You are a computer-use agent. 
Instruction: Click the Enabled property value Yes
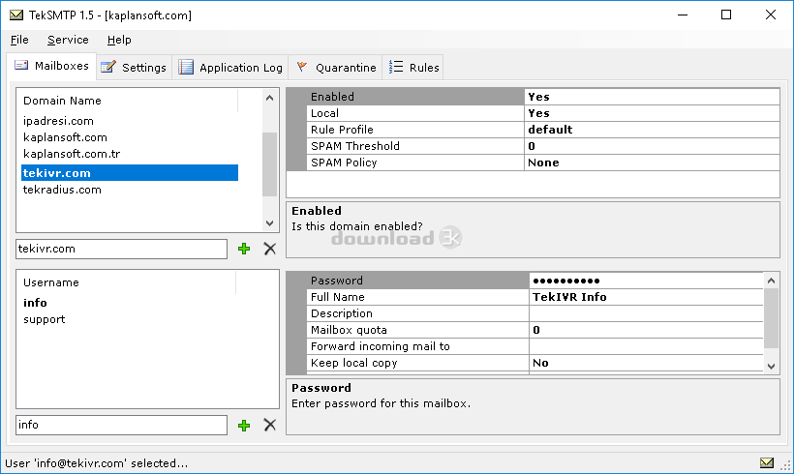(x=652, y=97)
